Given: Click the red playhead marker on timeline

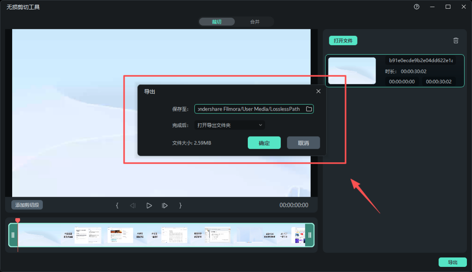Looking at the screenshot, I should (17, 220).
